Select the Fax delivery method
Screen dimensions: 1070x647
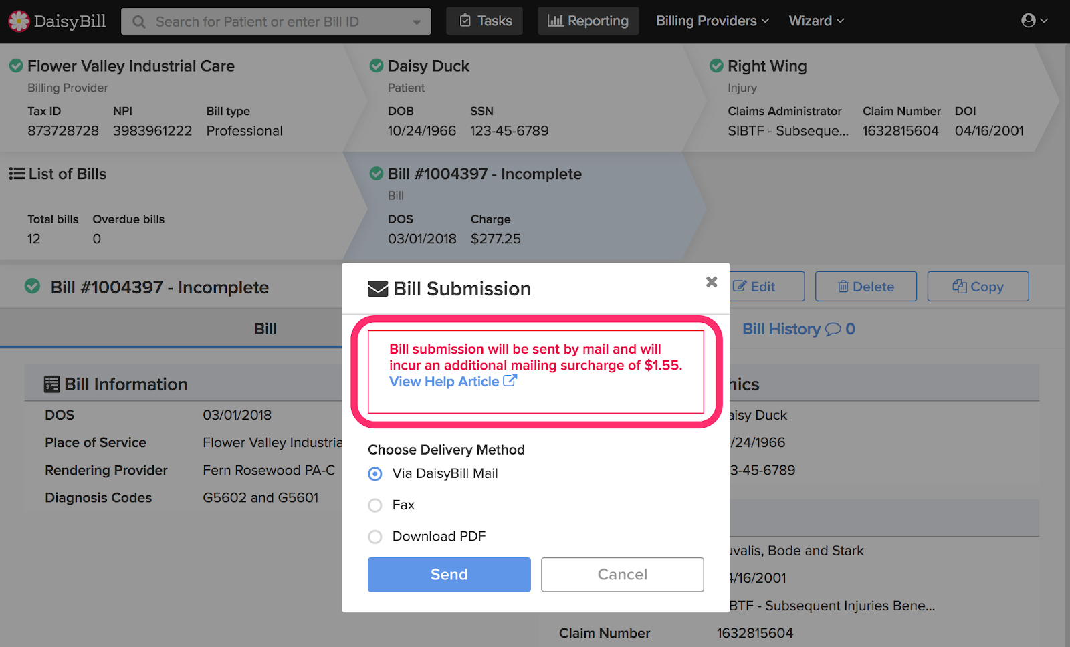pos(375,505)
